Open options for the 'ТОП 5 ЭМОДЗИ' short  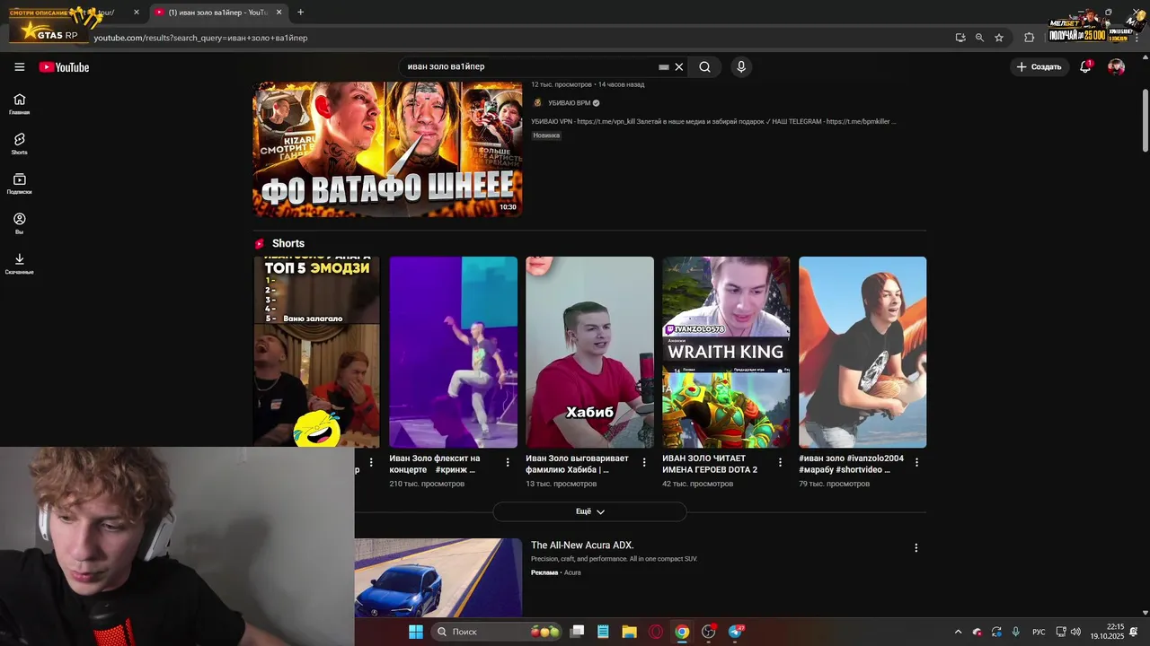coord(371,462)
